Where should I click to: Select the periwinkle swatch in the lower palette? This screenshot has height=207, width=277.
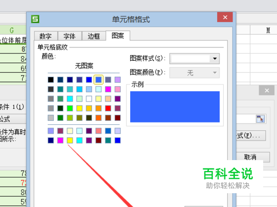coord(51,131)
